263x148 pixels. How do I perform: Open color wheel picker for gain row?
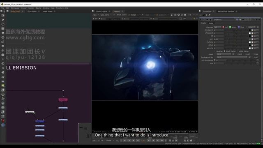click(x=252, y=39)
